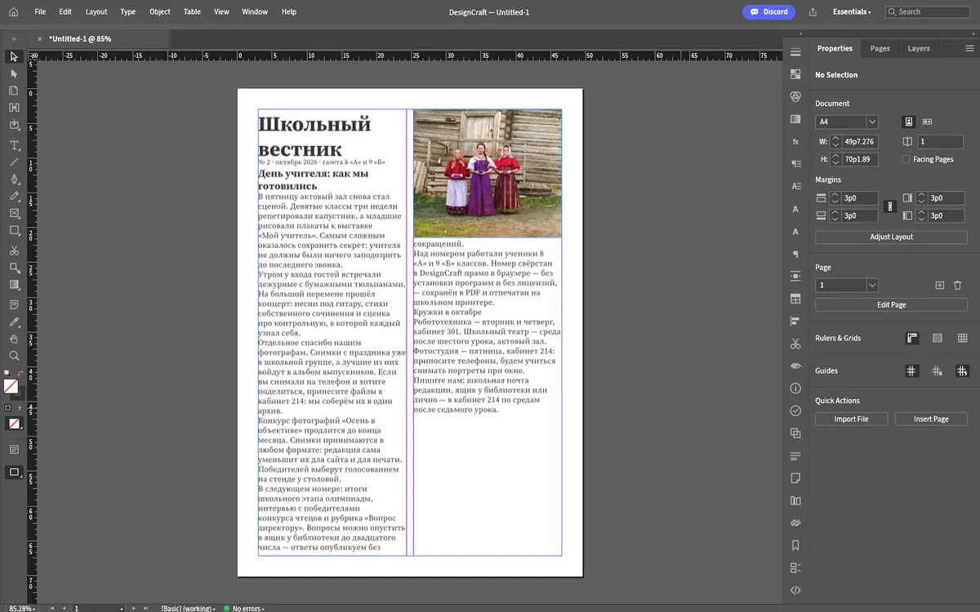
Task: Open the Properties panel options menu
Action: 969,48
